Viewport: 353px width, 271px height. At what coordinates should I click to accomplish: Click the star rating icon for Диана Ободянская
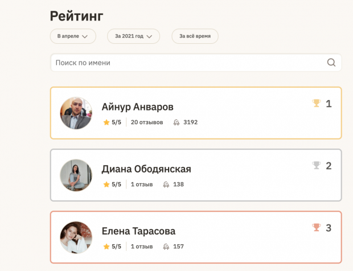tap(106, 184)
